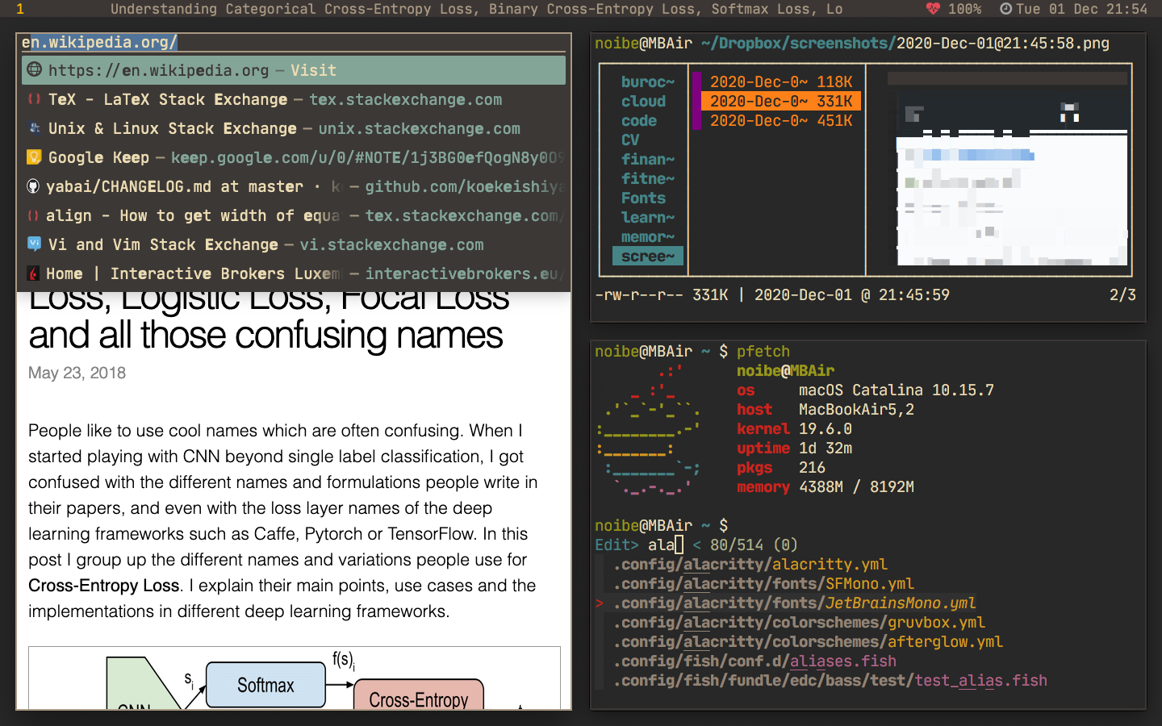This screenshot has width=1162, height=726.
Task: Click the Interactive Brokers favicon
Action: (x=33, y=273)
